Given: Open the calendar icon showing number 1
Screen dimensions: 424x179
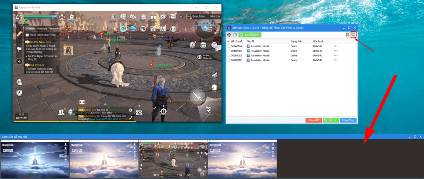Looking at the screenshot, I should (153, 17).
